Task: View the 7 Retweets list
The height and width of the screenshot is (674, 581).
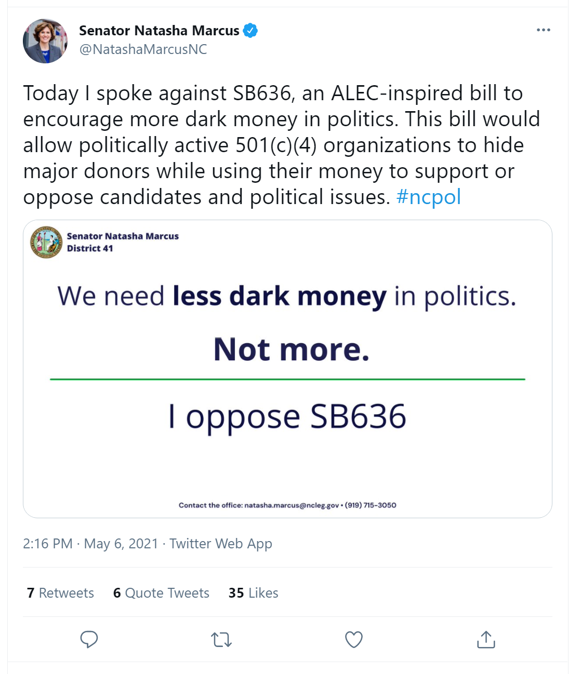Action: pos(60,593)
